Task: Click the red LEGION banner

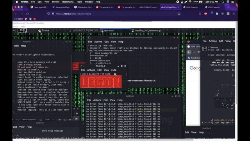Action: pyautogui.click(x=101, y=82)
